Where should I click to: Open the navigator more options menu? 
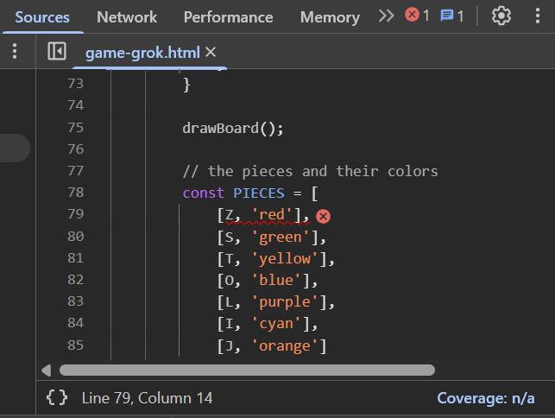tap(15, 51)
